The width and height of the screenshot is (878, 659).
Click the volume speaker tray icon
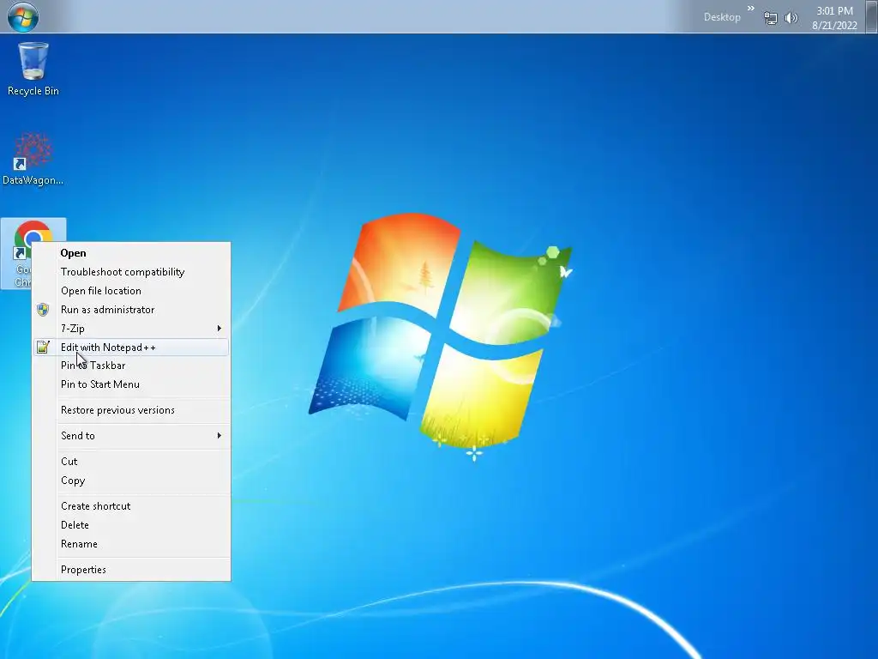791,18
